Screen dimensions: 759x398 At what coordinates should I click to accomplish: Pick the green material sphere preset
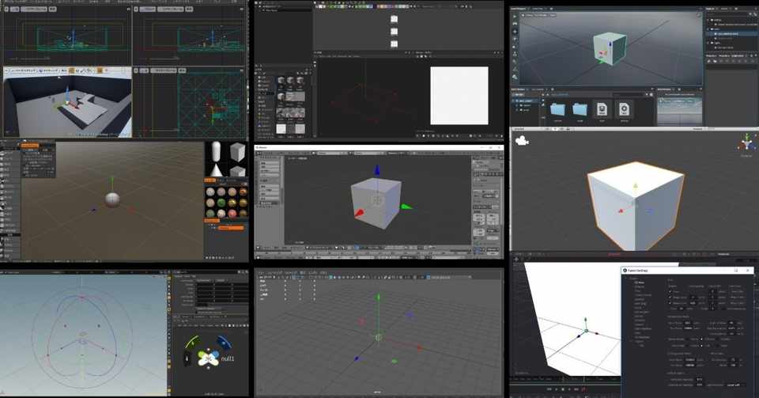[x=221, y=203]
